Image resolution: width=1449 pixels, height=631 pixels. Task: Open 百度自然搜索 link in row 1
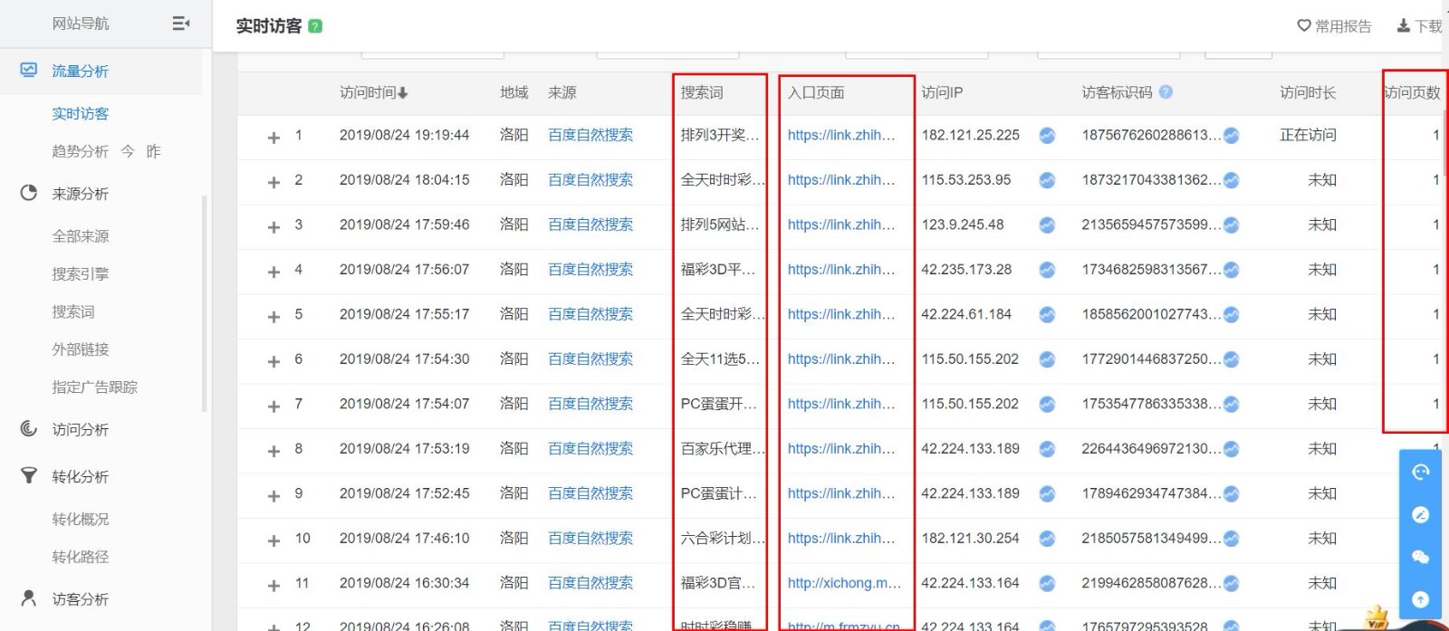coord(590,135)
